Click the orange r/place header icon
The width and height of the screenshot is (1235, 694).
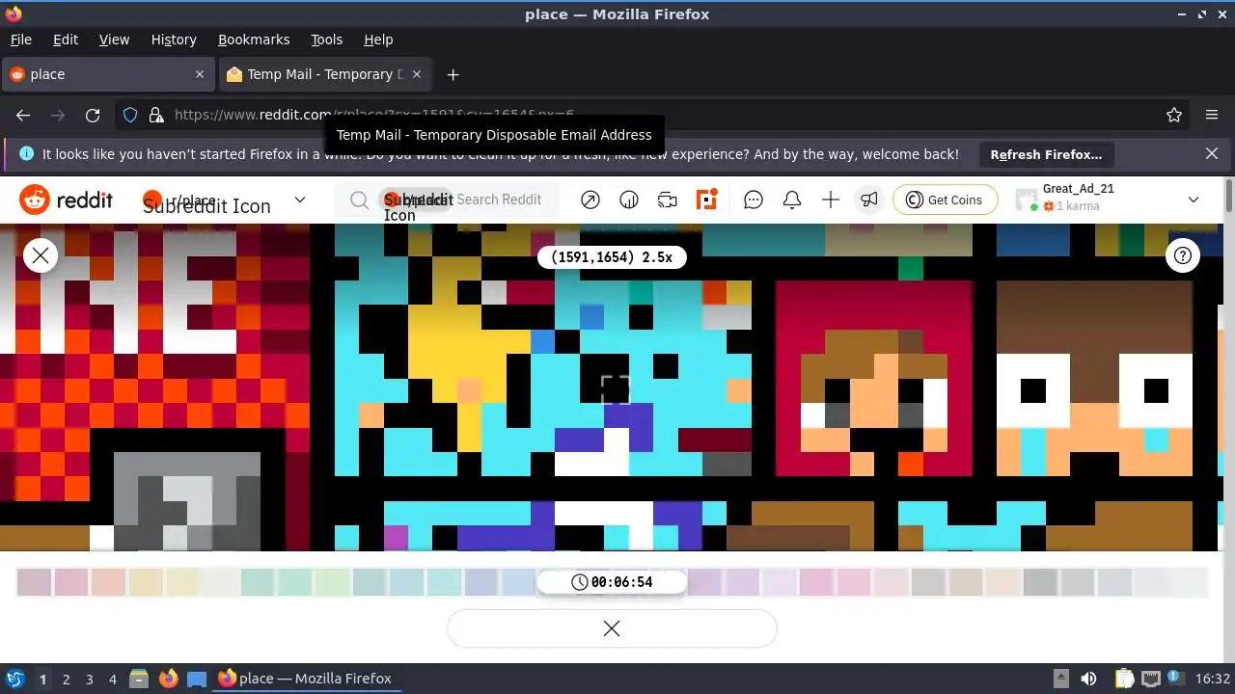(707, 200)
